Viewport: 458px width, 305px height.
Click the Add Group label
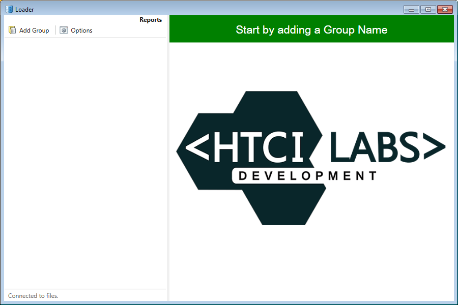(x=34, y=30)
